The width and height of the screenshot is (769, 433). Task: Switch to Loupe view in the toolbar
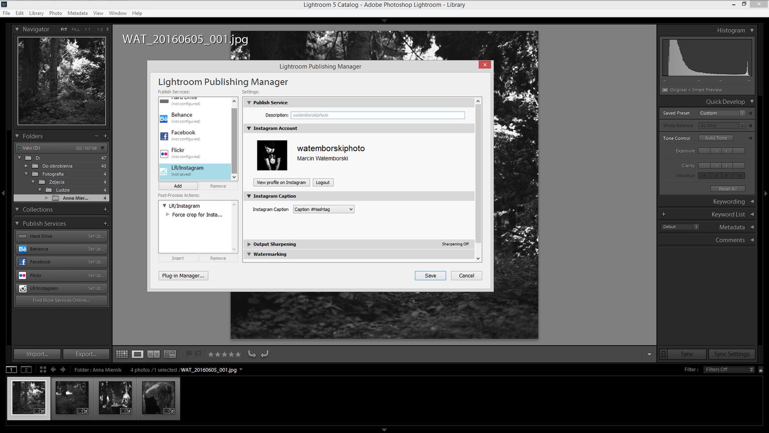[137, 354]
